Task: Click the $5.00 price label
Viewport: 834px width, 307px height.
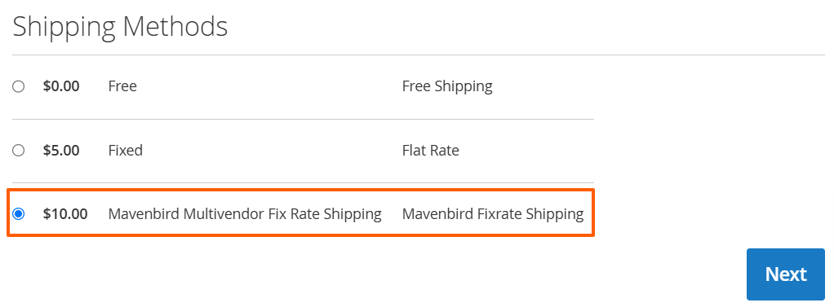Action: coord(61,151)
